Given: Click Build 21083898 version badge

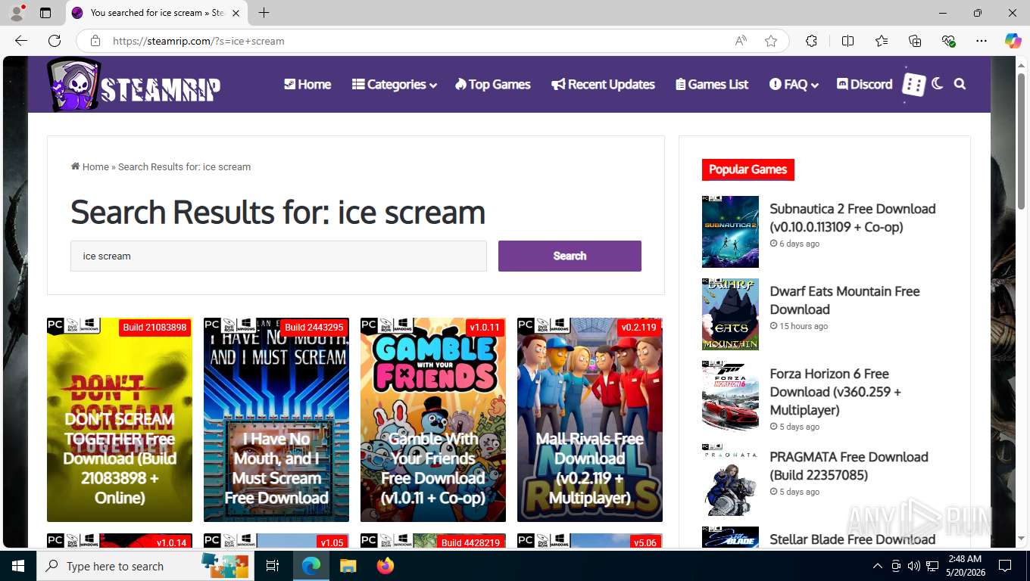Looking at the screenshot, I should click(154, 328).
